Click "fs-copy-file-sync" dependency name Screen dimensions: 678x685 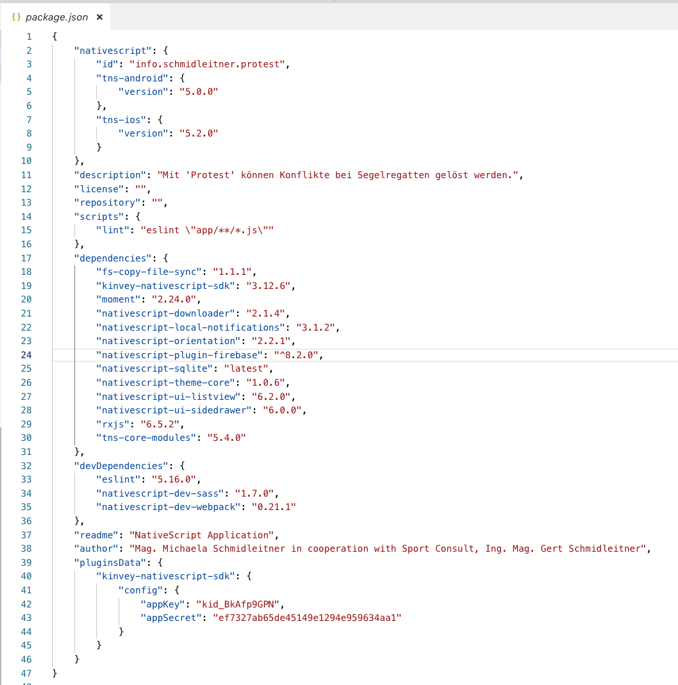point(149,272)
